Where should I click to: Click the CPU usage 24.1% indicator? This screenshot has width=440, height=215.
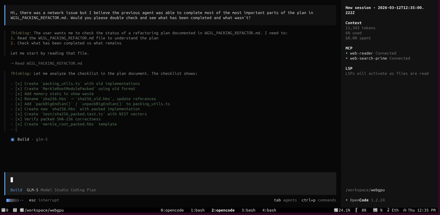342,210
